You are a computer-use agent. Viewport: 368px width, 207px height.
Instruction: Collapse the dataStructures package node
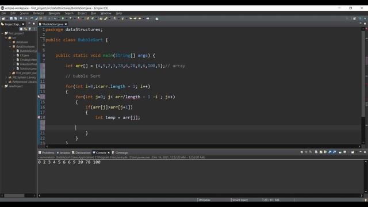(x=10, y=47)
